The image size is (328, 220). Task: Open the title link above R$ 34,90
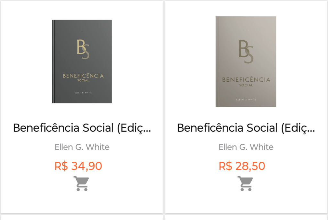pos(82,128)
